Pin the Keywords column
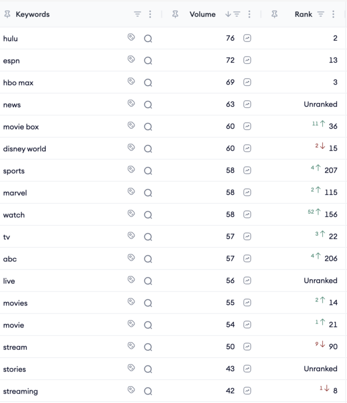 7,15
